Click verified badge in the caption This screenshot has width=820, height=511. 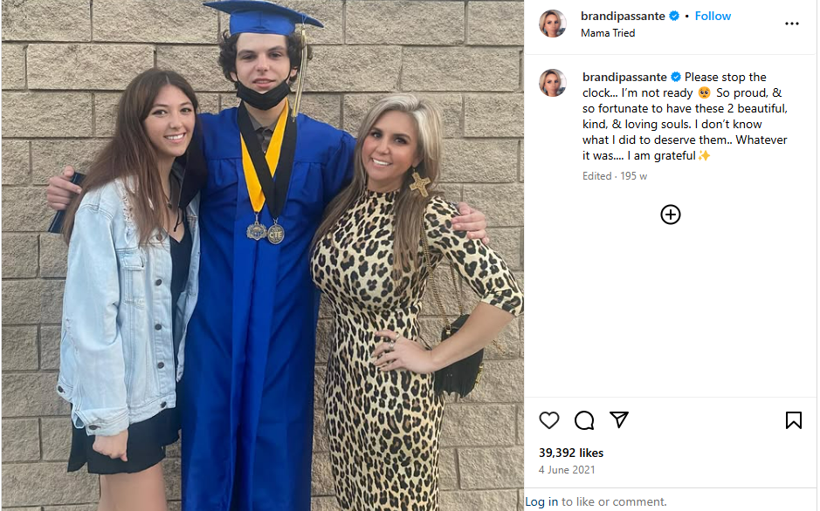[x=675, y=77]
